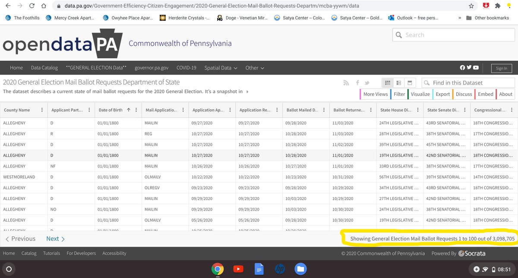This screenshot has width=518, height=278.
Task: Show more bookmarks with the chevron
Action: (x=459, y=18)
